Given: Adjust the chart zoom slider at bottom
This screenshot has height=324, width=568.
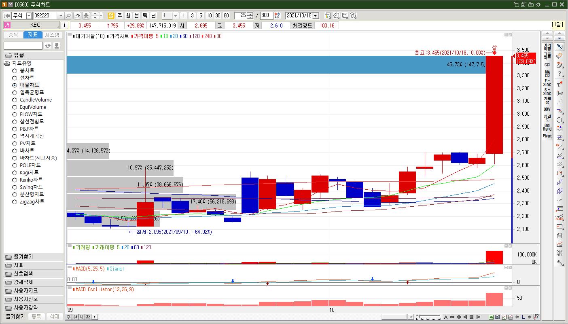Looking at the screenshot, I should tap(429, 317).
